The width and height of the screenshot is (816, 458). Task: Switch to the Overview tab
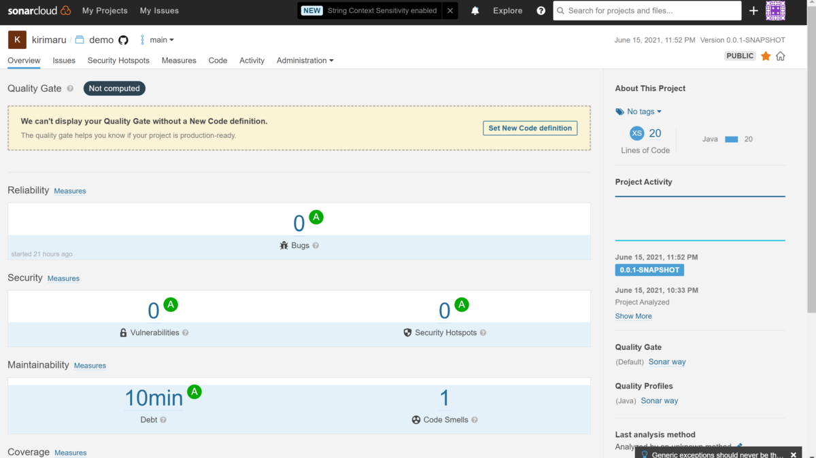24,60
